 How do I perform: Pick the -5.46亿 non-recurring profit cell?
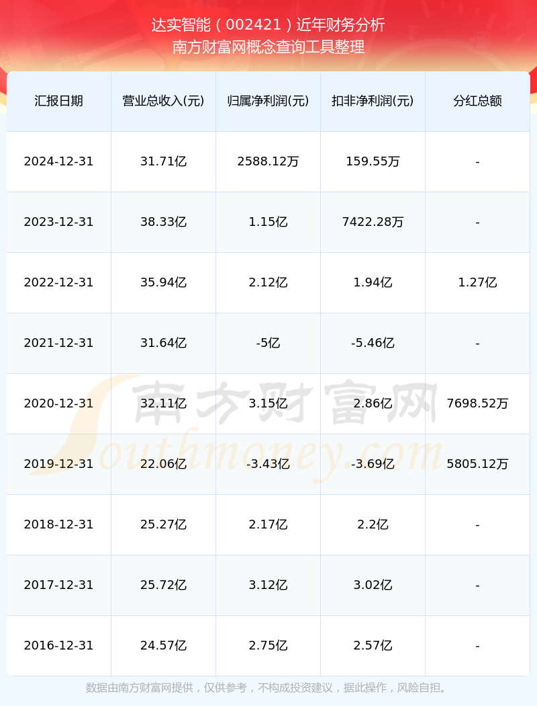coord(373,343)
